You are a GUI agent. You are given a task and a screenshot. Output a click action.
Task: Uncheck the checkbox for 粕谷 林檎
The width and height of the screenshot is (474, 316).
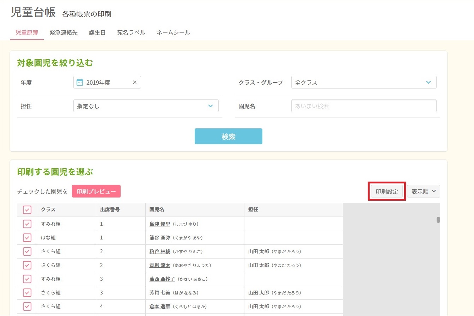pos(27,251)
